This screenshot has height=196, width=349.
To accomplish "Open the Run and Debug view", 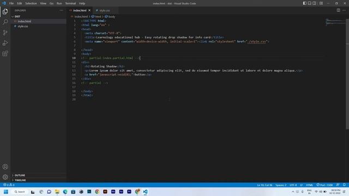I will (x=5, y=43).
